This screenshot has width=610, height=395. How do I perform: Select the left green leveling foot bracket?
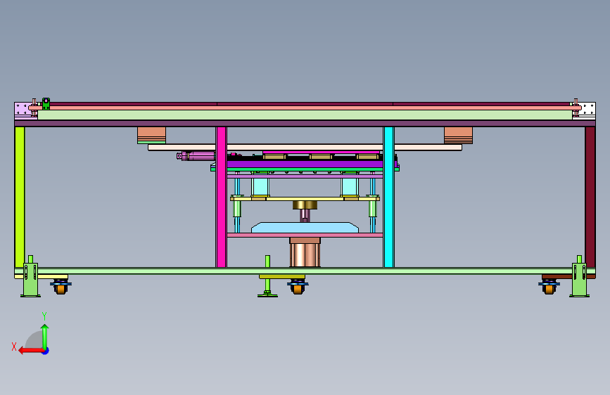pos(30,280)
